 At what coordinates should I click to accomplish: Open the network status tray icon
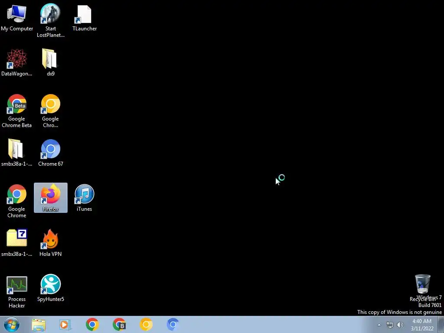(390, 325)
